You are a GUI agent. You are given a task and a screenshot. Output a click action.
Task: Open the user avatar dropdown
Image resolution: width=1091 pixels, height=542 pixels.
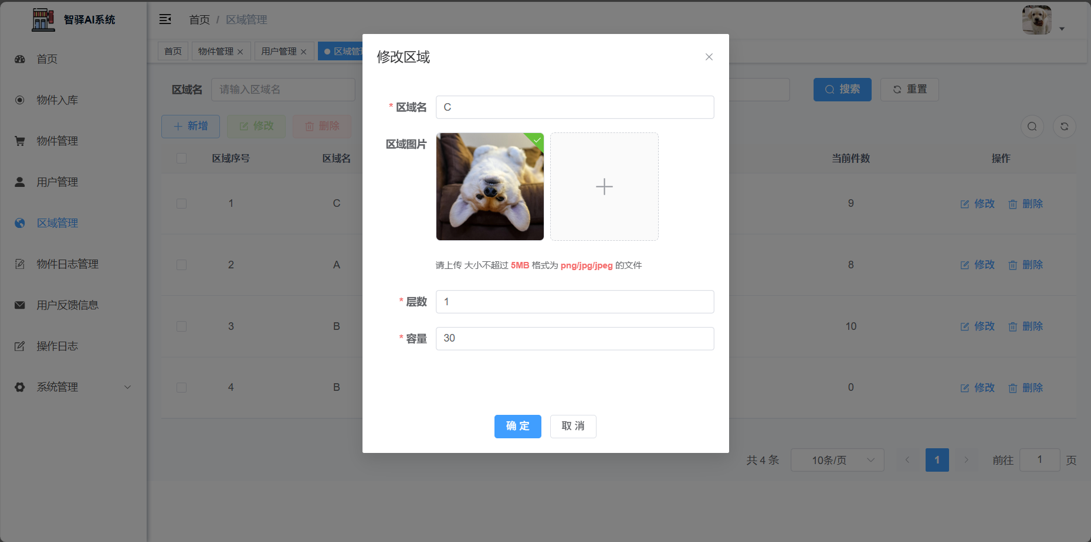(x=1043, y=21)
